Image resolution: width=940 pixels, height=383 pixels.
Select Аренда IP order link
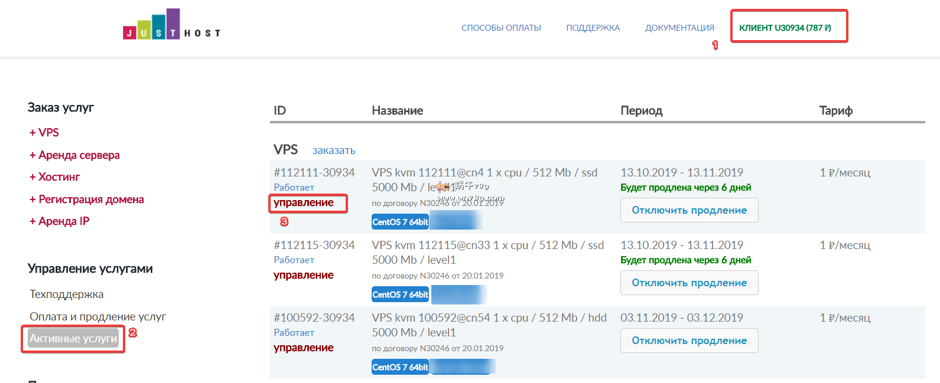(x=59, y=221)
